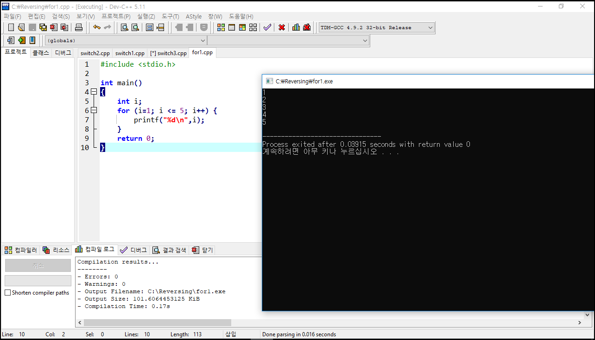Open the 파일(F) menu
This screenshot has height=340, width=595.
pos(12,16)
